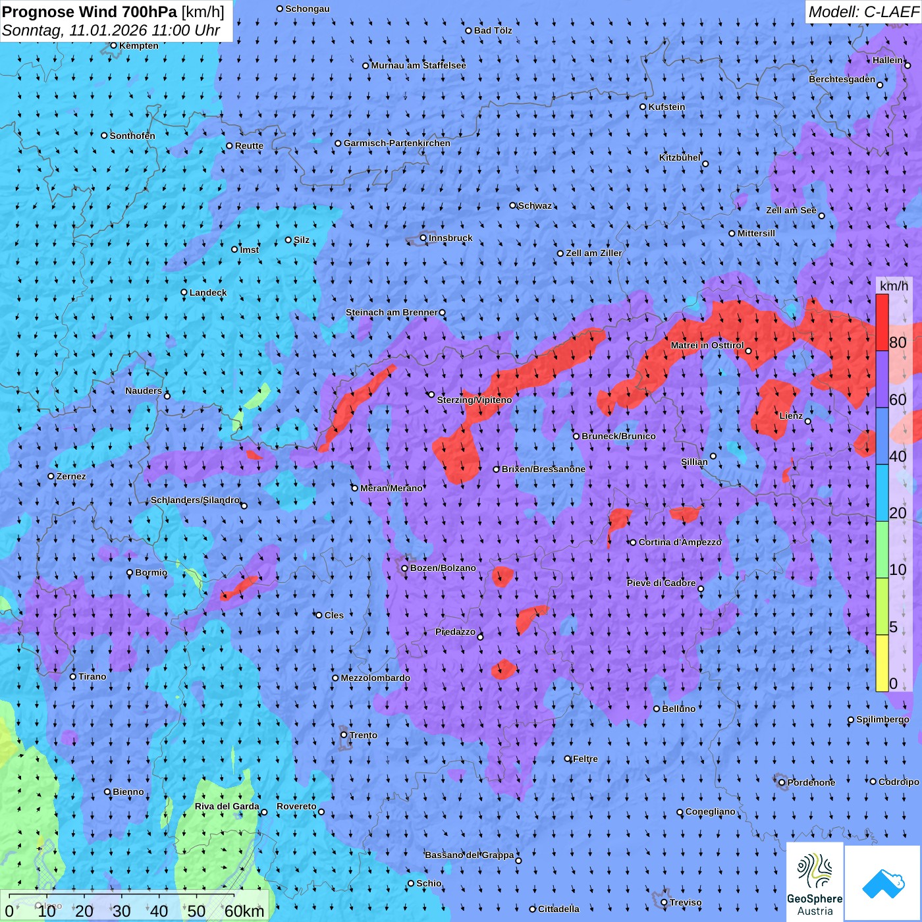
Task: Pick the cyan 20–40 legend segment
Action: click(882, 493)
